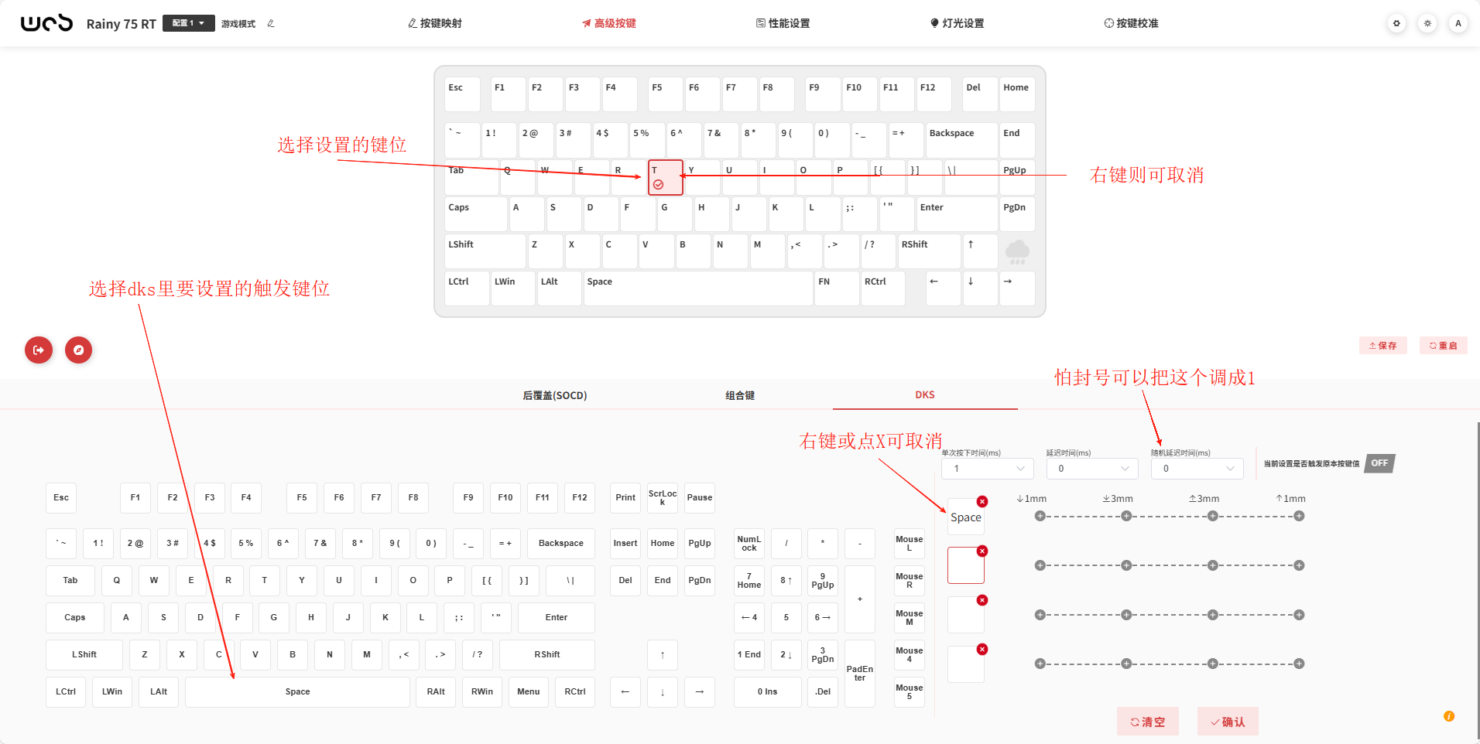Click the 清空 clear button

[x=1148, y=722]
